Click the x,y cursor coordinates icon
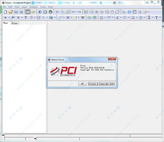The image size is (164, 142). click(124, 12)
